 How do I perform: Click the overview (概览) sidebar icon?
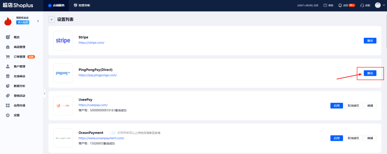click(x=8, y=37)
